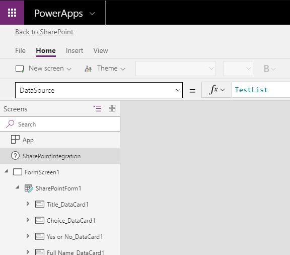Expand the Yes or No_DataCard1 node
The width and height of the screenshot is (290, 255).
[28, 236]
